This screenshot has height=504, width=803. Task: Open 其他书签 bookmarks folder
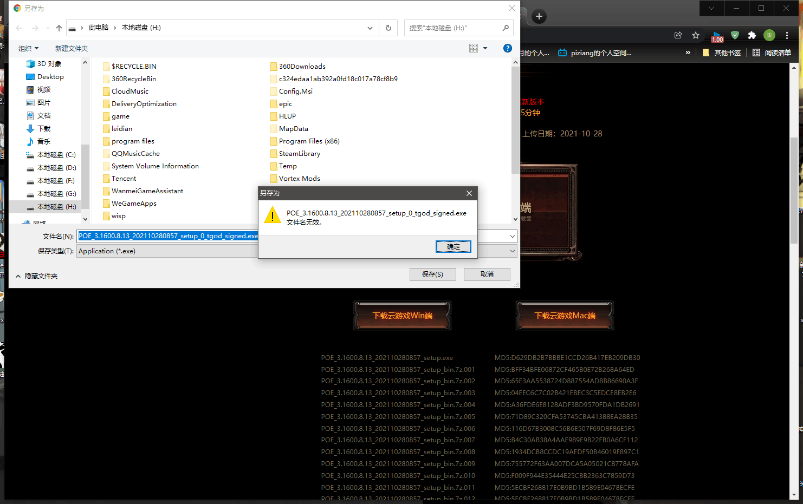coord(721,53)
